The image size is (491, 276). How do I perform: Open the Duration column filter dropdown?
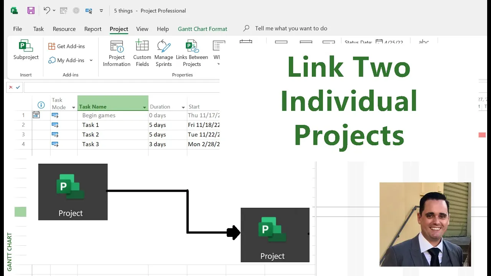pos(183,107)
